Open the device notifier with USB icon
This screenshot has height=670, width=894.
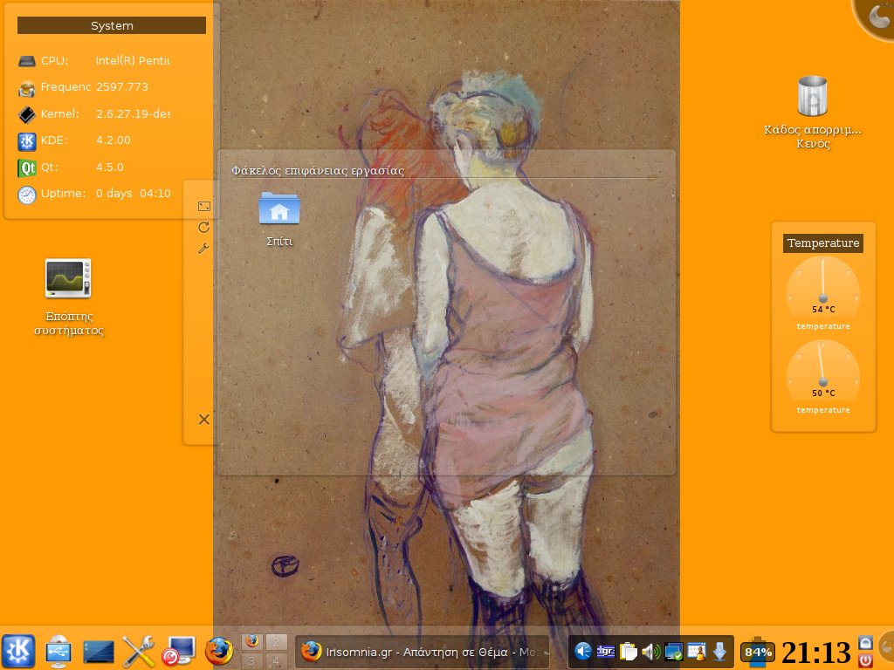[x=58, y=651]
